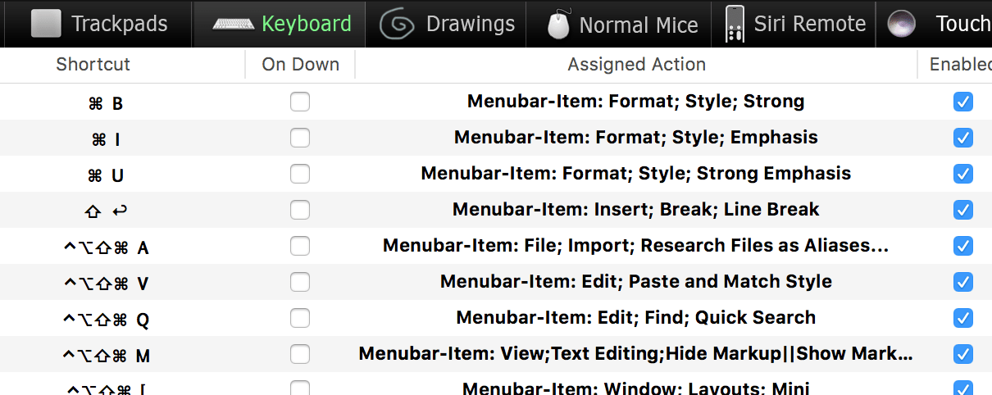992x395 pixels.
Task: Click the Drawings spiral icon
Action: click(397, 25)
